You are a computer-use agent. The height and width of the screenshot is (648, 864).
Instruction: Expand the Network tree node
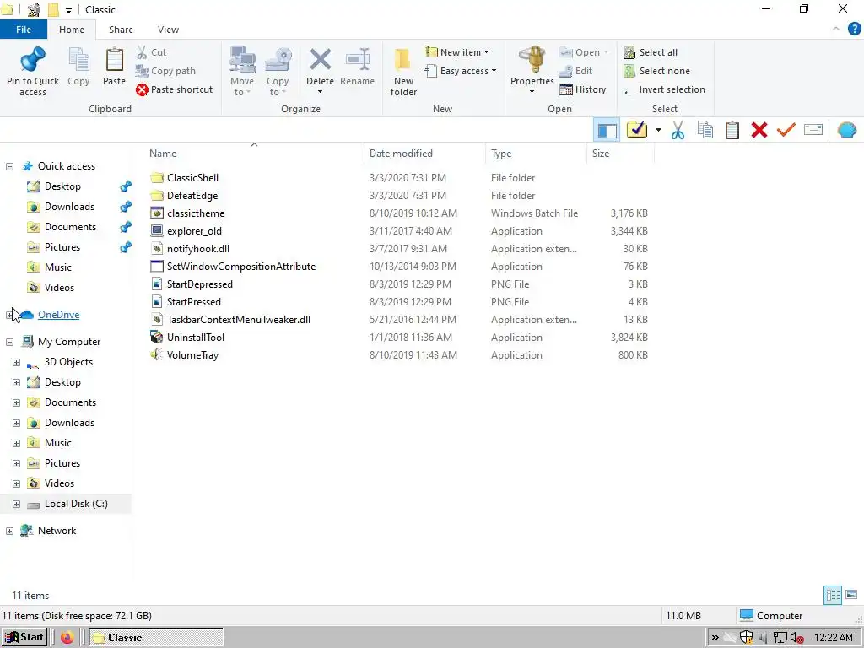point(10,532)
